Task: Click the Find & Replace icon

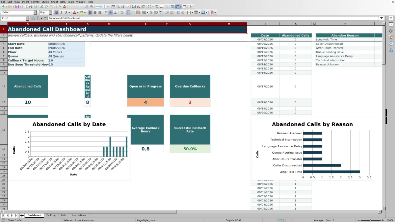Action: click(x=87, y=7)
